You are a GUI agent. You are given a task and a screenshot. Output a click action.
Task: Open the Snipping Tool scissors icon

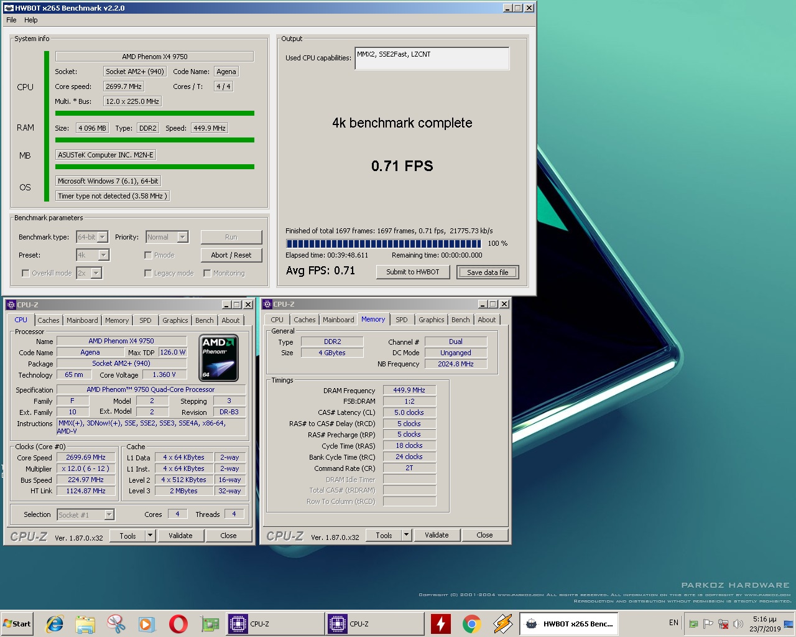pos(116,623)
